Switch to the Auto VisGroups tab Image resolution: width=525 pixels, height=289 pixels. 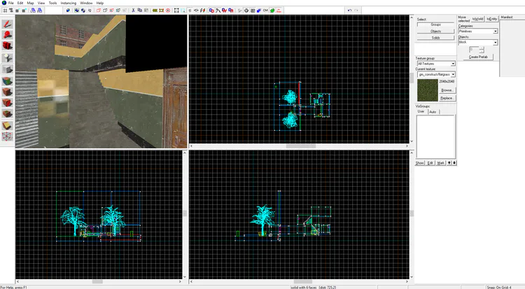click(433, 112)
